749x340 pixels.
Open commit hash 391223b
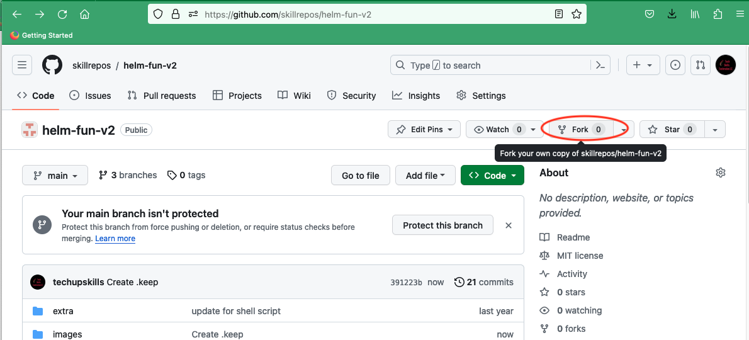coord(407,282)
